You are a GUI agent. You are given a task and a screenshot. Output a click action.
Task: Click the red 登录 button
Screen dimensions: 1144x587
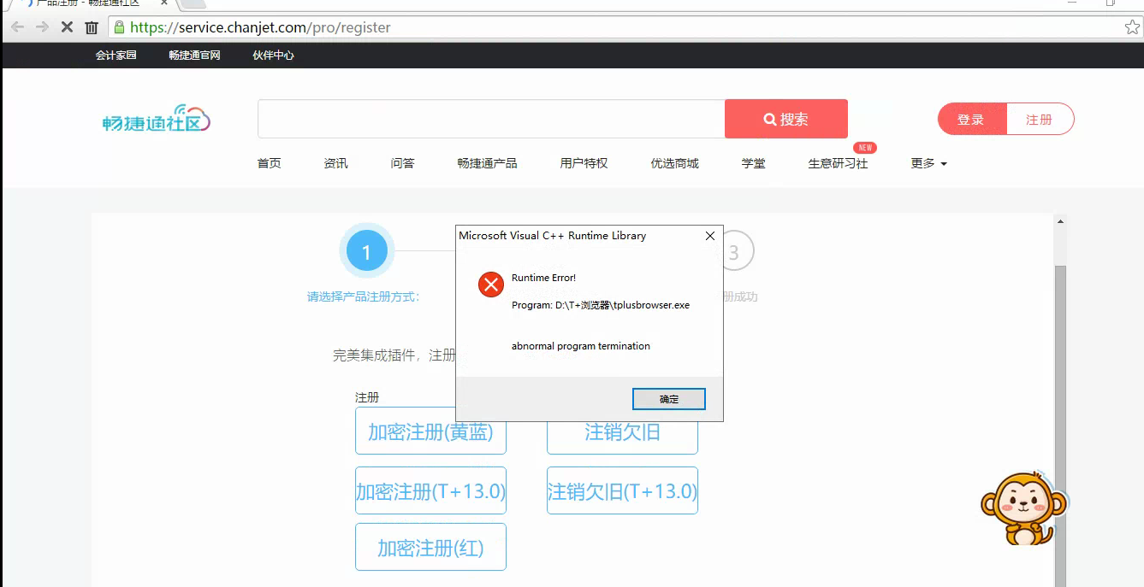point(972,120)
